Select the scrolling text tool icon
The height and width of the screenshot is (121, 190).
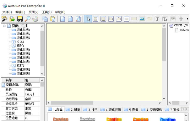(x=173, y=19)
